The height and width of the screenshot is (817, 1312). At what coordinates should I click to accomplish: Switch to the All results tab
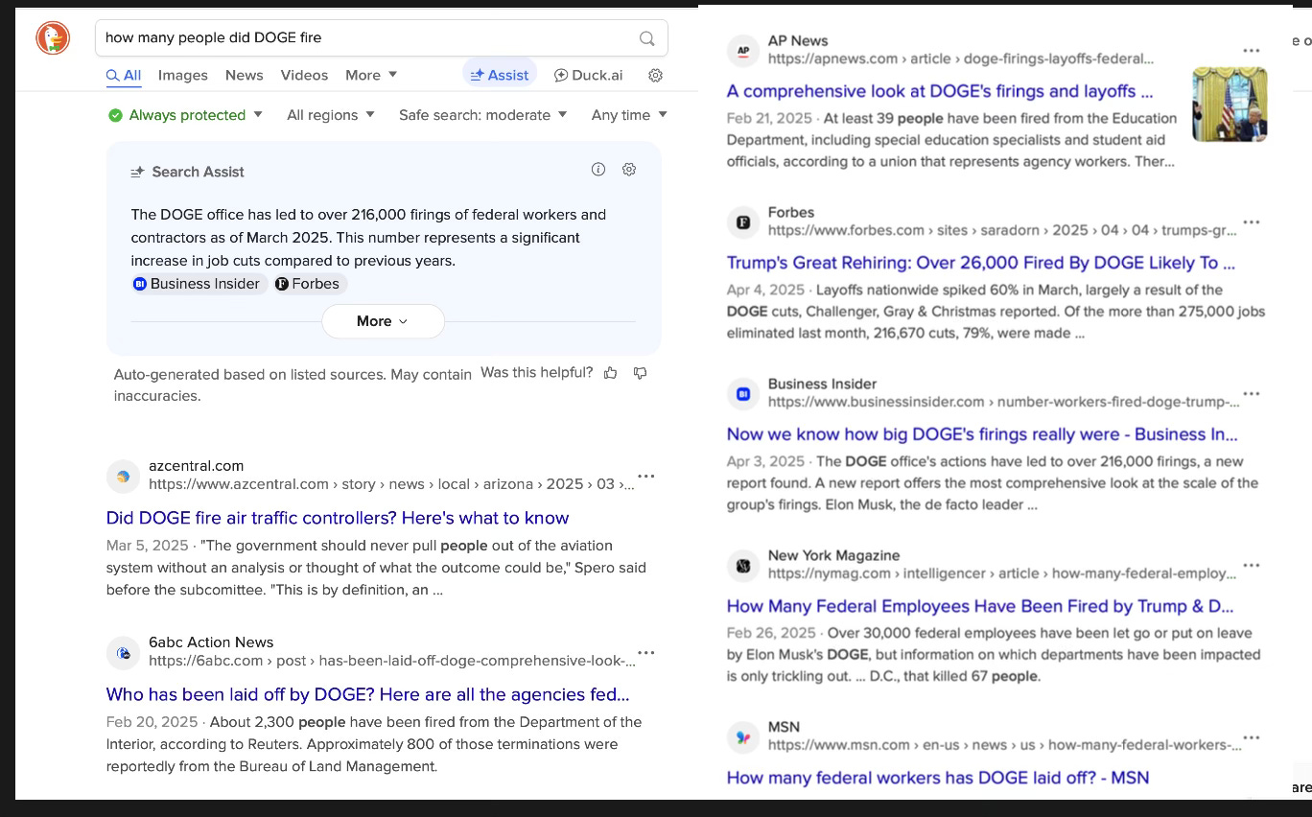(x=124, y=75)
